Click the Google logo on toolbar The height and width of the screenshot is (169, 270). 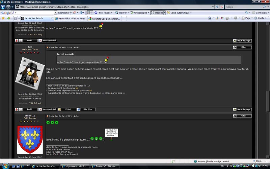6,13
